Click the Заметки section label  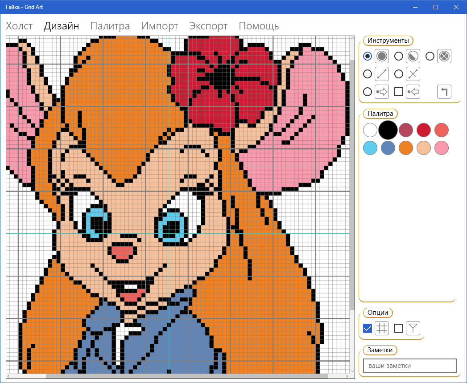(380, 350)
